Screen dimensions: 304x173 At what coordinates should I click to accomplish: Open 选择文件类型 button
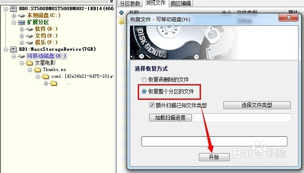[x=257, y=105]
